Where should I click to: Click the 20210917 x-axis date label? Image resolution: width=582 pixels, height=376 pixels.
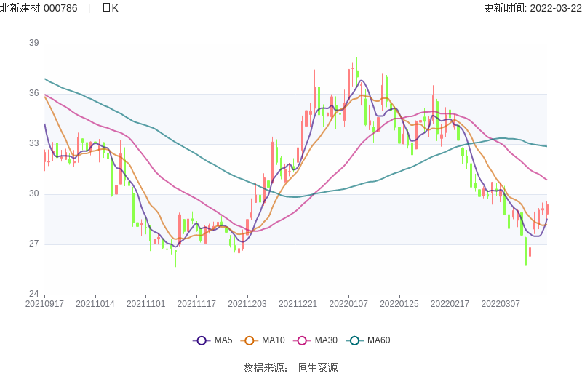point(44,303)
